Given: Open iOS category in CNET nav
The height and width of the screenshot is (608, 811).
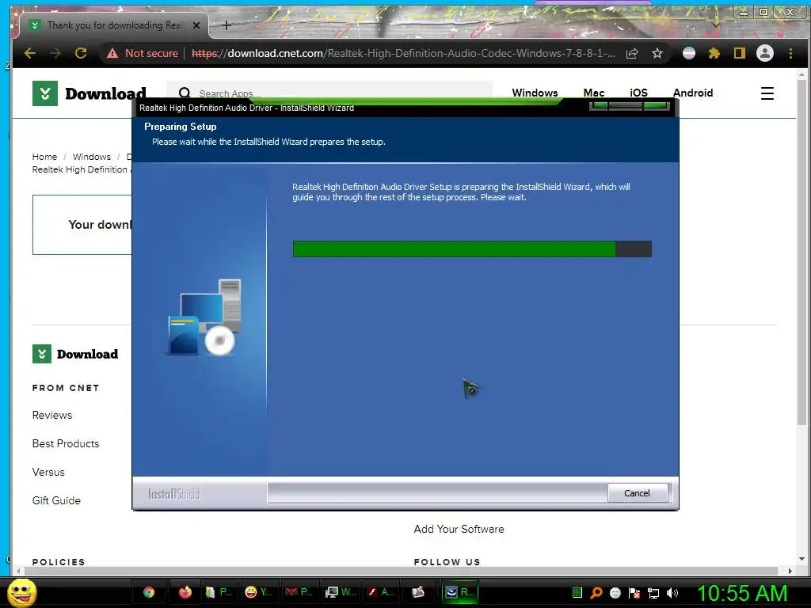Looking at the screenshot, I should pos(638,93).
